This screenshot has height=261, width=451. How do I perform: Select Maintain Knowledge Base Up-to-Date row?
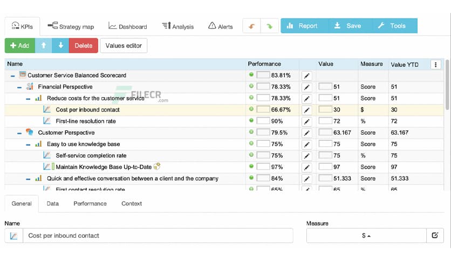point(224,167)
